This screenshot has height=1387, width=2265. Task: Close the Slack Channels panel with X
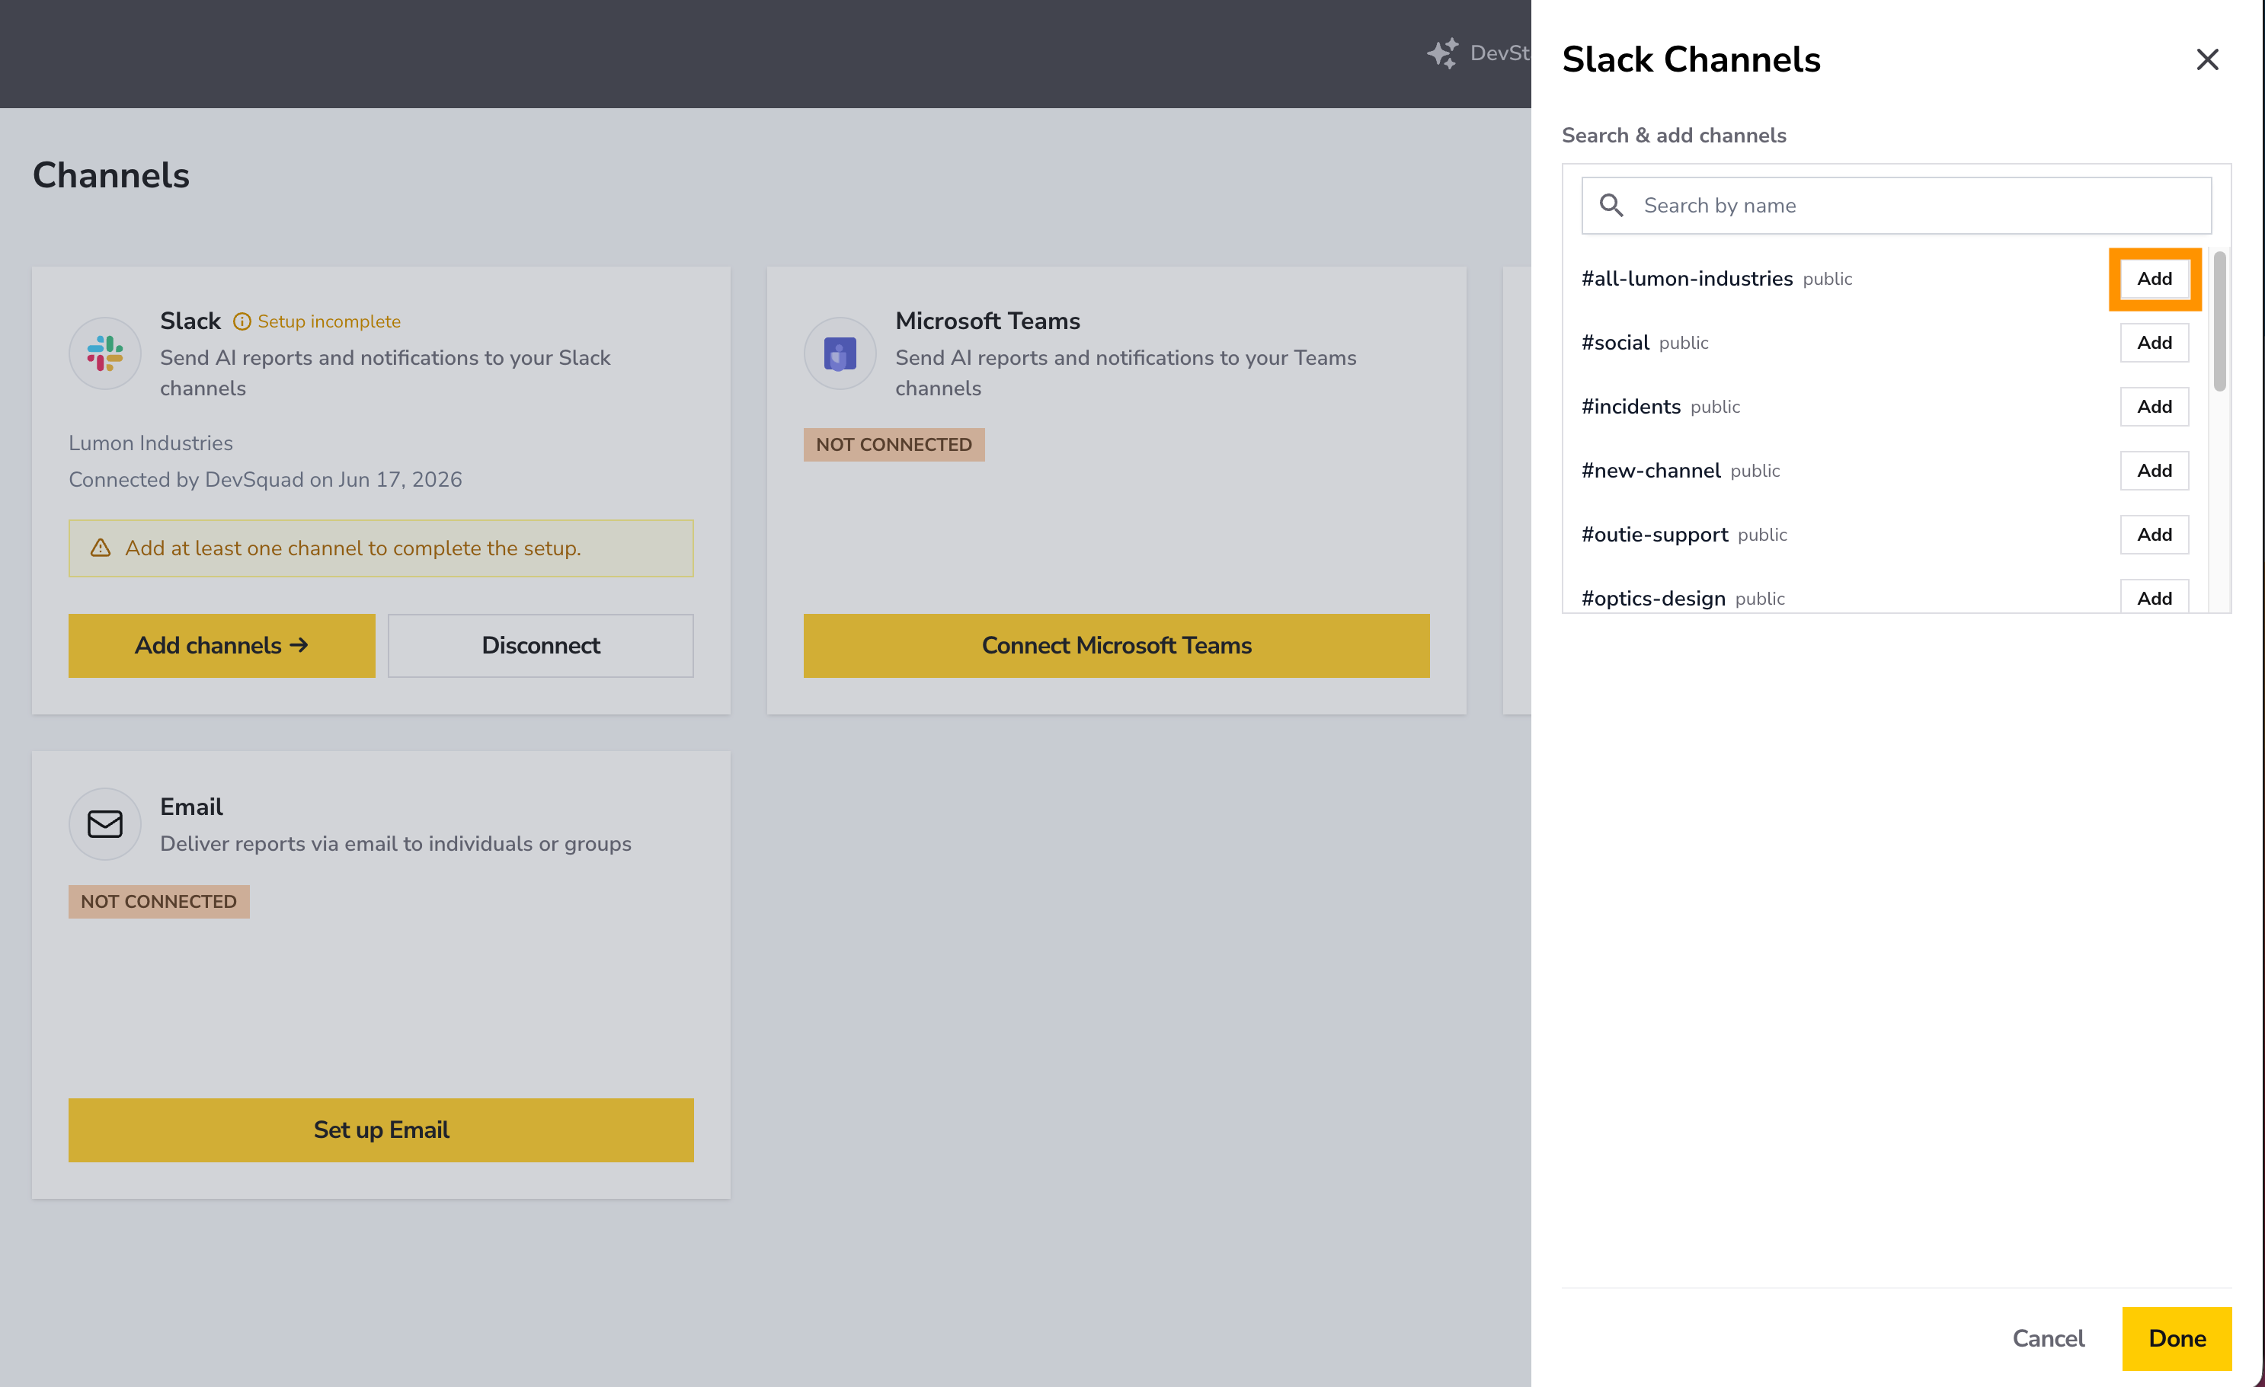(2206, 59)
